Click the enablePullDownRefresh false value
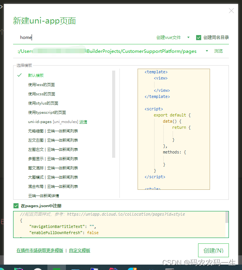242x270 pixels. pyautogui.click(x=93, y=233)
